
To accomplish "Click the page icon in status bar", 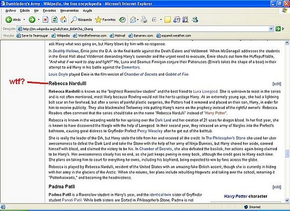I will [x=3, y=207].
